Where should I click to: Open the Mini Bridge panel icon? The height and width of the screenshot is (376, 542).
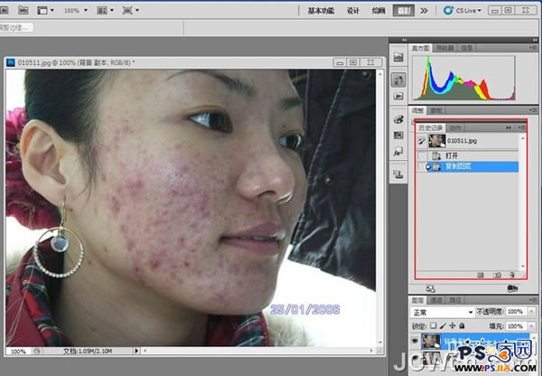(x=398, y=59)
